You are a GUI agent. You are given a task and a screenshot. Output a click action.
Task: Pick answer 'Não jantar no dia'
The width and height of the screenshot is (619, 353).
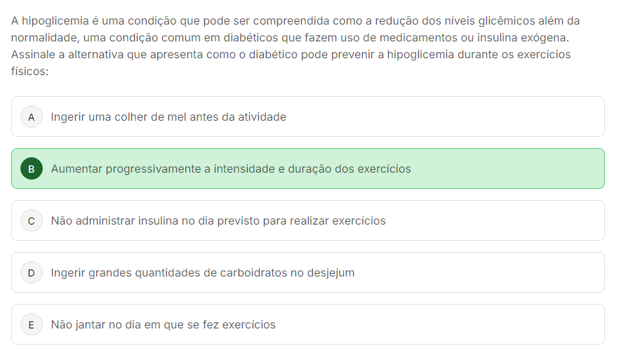click(x=163, y=325)
